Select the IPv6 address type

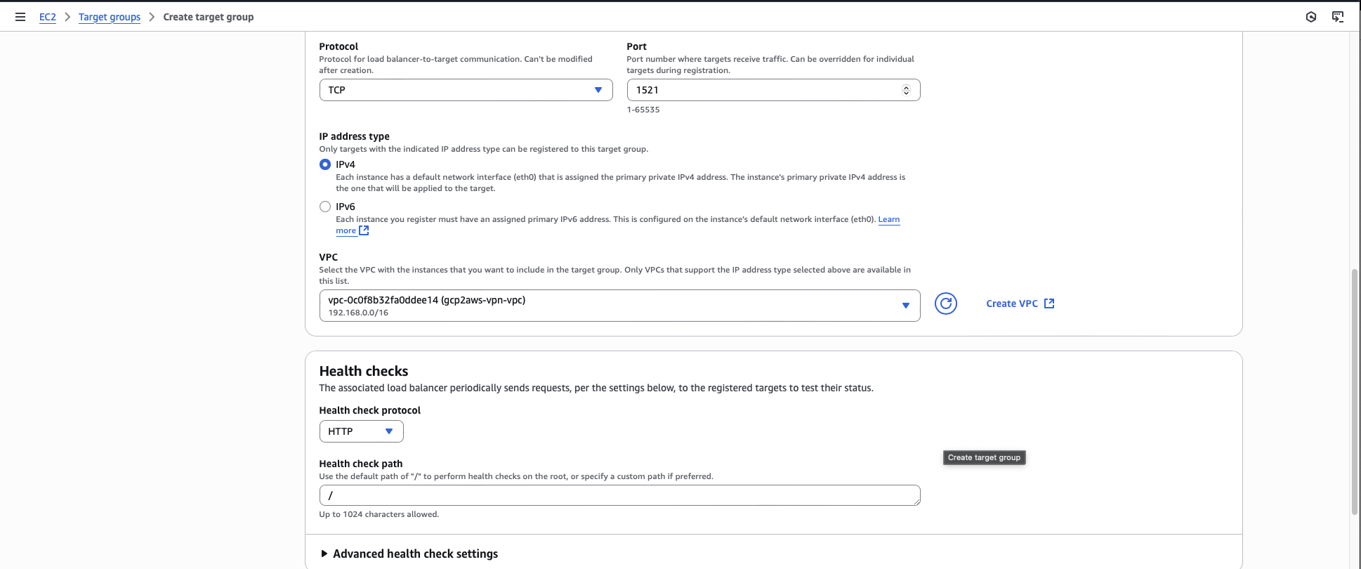click(x=325, y=207)
